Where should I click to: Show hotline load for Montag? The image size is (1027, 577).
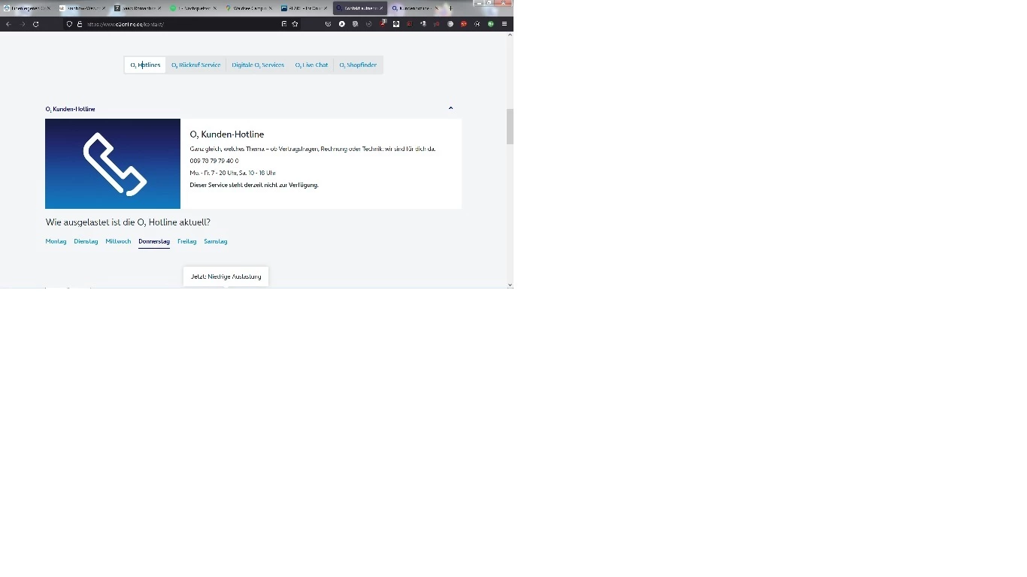pyautogui.click(x=56, y=241)
